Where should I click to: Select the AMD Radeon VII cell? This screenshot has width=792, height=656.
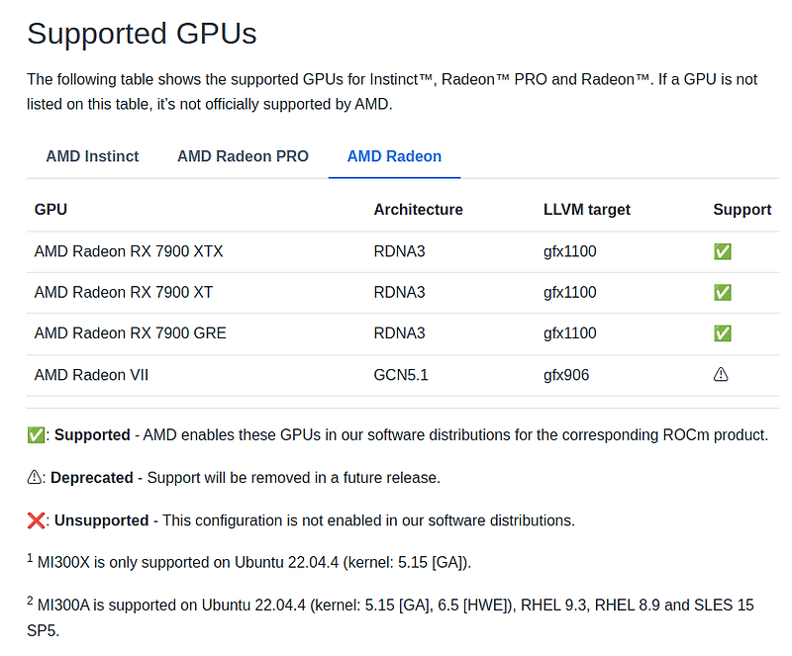[91, 375]
